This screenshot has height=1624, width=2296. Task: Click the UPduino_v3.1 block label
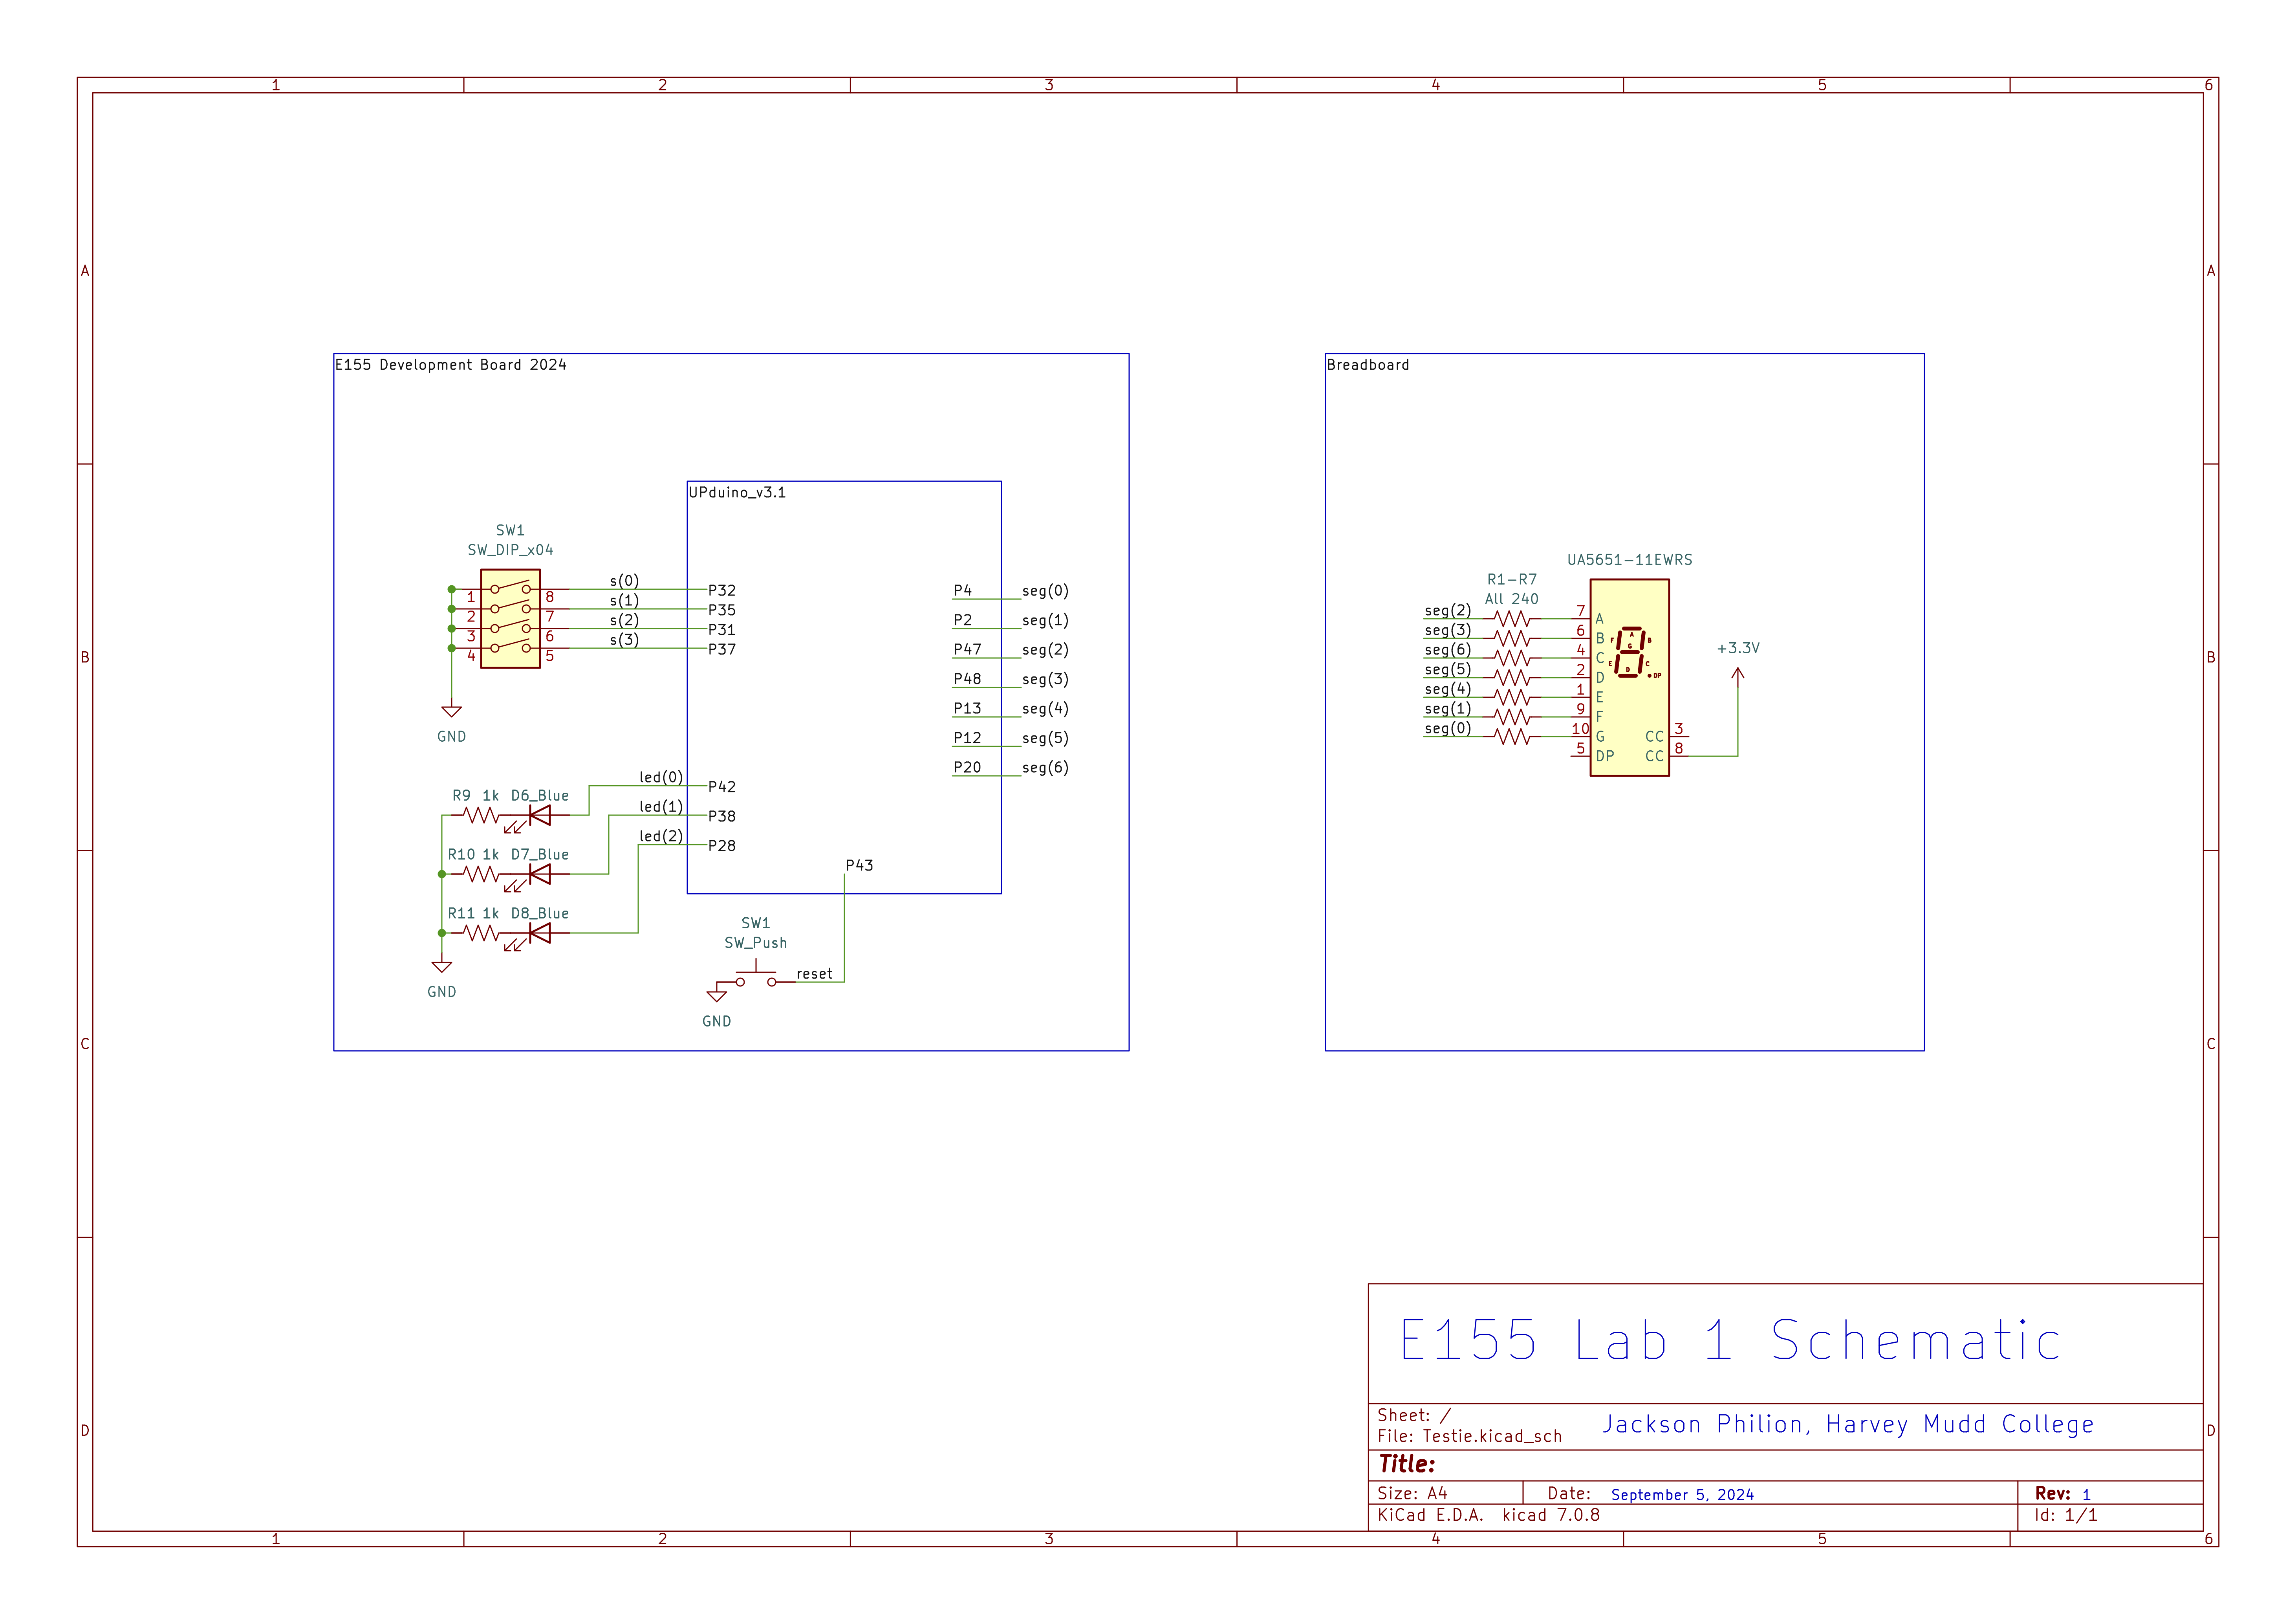(737, 492)
